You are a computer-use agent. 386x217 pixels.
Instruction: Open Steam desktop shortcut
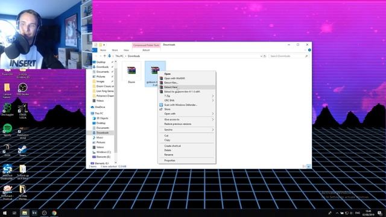[x=23, y=150]
